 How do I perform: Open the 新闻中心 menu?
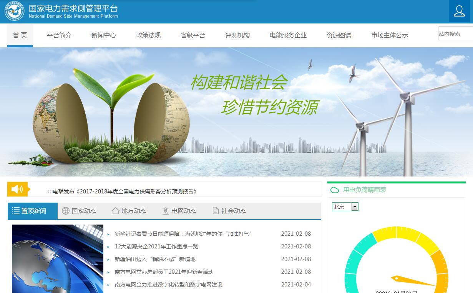[104, 35]
